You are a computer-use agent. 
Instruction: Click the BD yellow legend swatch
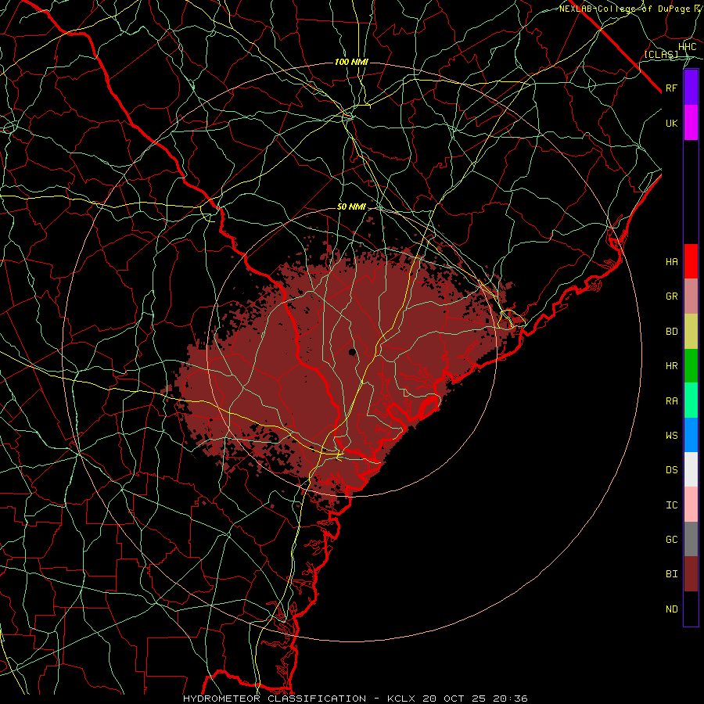coord(691,332)
